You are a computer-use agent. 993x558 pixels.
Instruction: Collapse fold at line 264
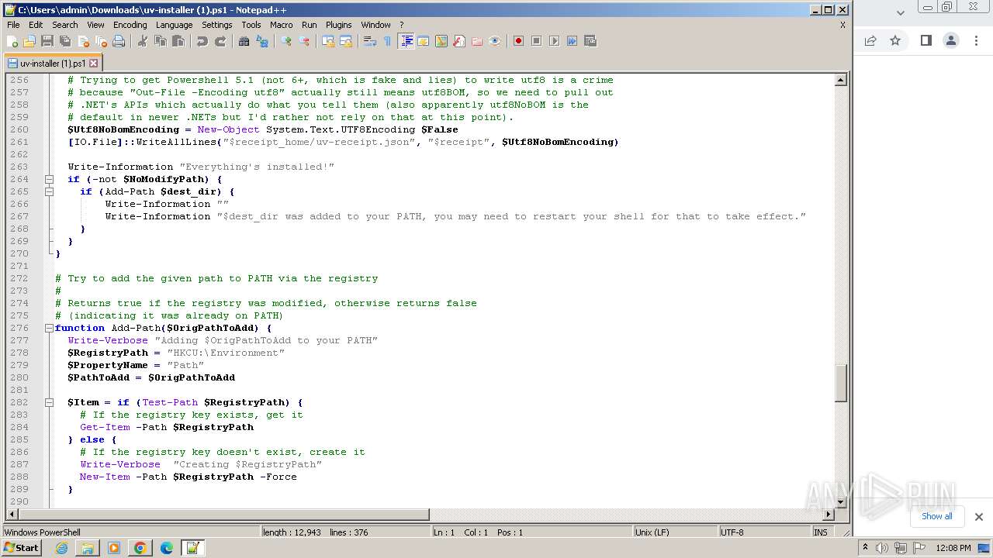pos(49,179)
